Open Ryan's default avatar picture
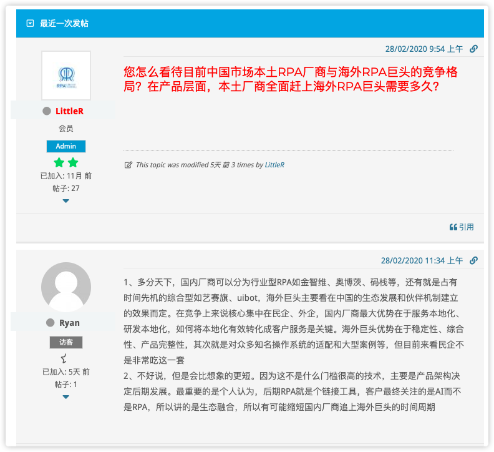The height and width of the screenshot is (452, 494). 66,287
